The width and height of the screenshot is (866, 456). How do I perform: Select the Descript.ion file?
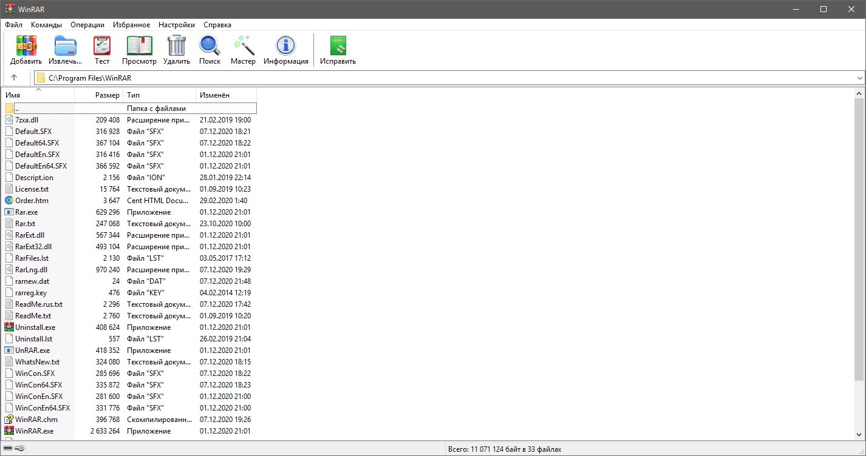34,177
